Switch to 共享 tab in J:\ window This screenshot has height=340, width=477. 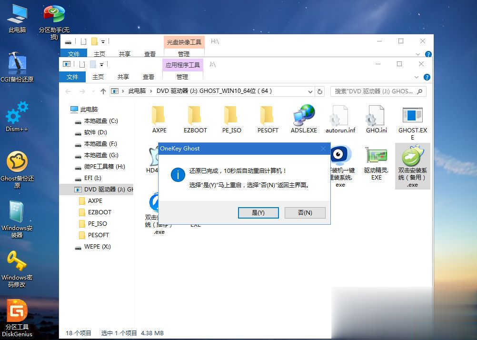pyautogui.click(x=123, y=77)
